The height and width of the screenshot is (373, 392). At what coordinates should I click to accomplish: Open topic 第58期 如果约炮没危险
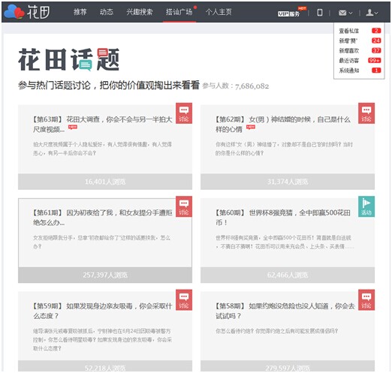(285, 311)
